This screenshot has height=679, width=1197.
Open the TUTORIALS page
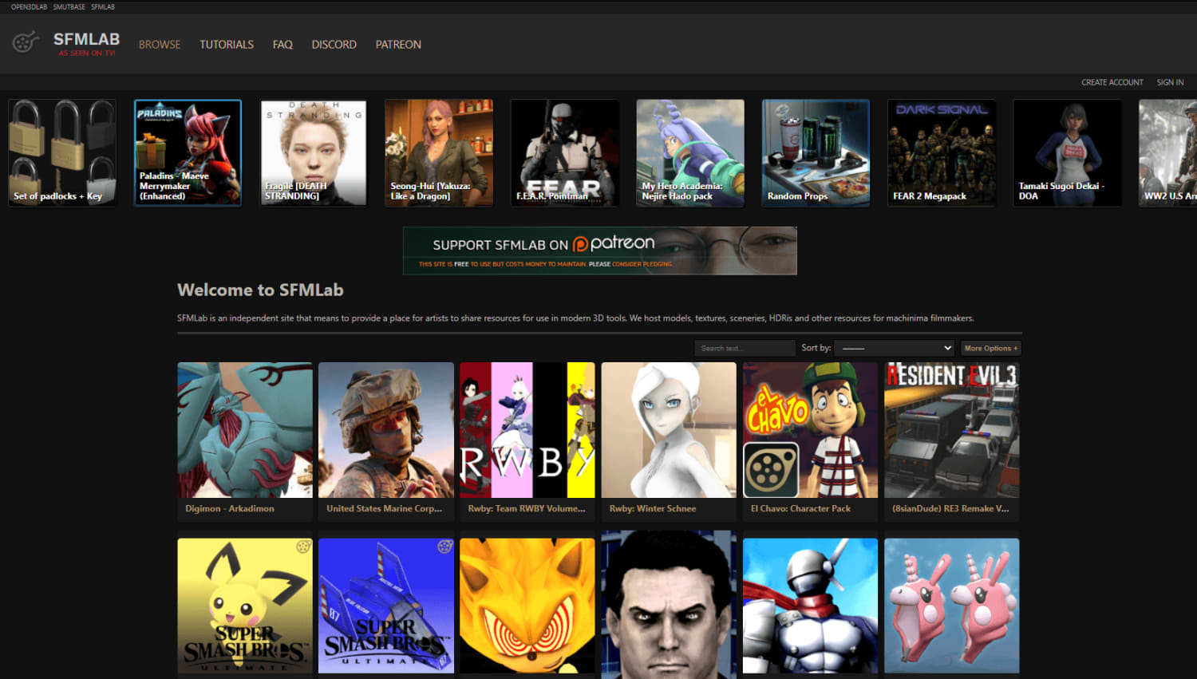coord(227,45)
